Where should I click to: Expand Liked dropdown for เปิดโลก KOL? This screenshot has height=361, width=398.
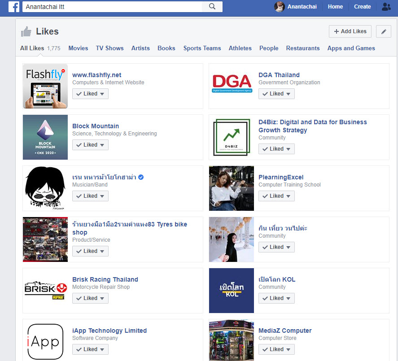[277, 298]
